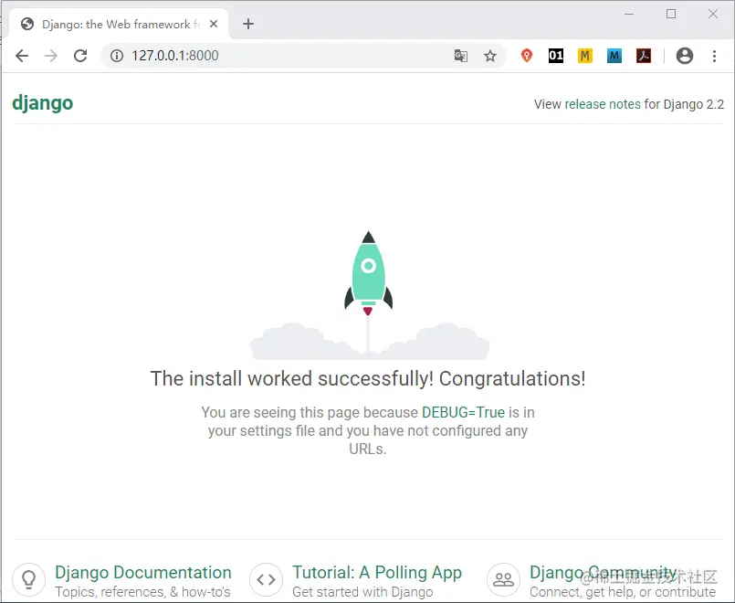Open the Chrome three-dot menu
The image size is (735, 603).
point(714,56)
